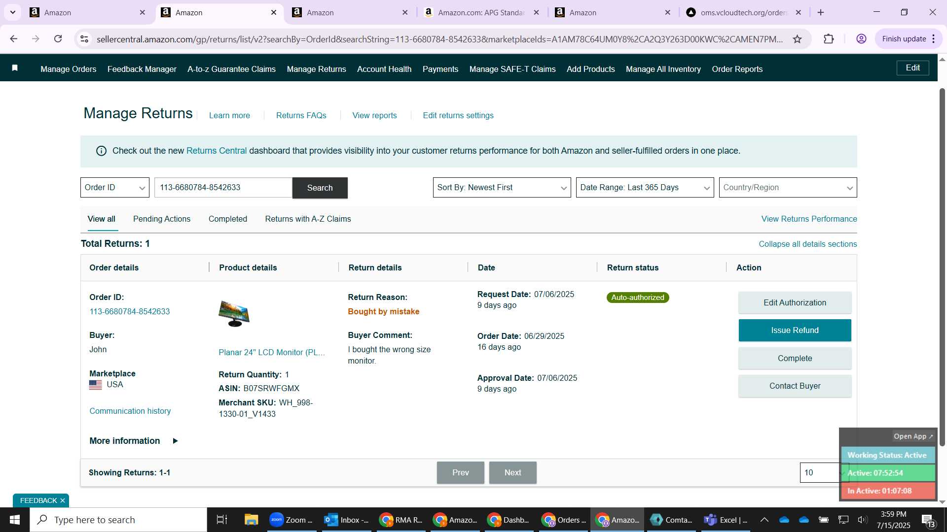Click the Search button
Image resolution: width=947 pixels, height=532 pixels.
[320, 188]
